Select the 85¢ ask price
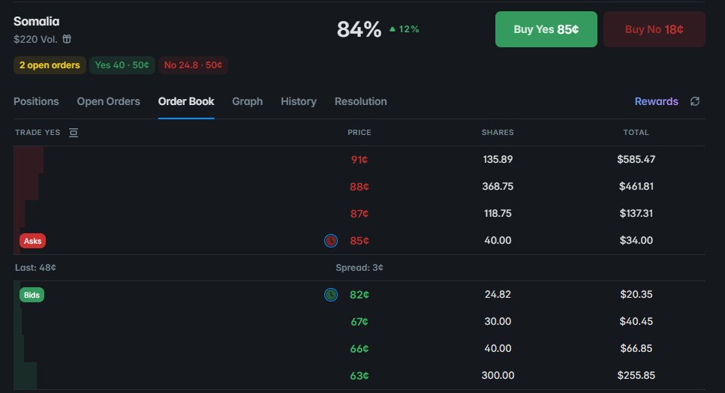725x393 pixels. point(359,241)
